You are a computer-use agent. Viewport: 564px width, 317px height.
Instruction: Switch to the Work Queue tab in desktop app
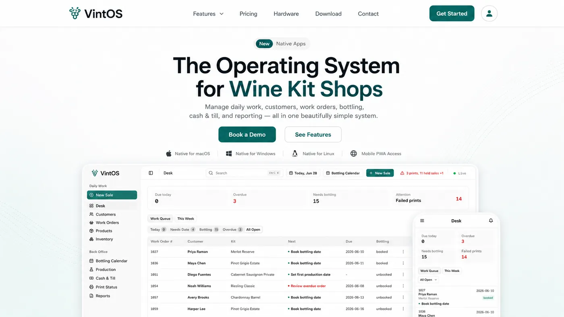tap(160, 219)
